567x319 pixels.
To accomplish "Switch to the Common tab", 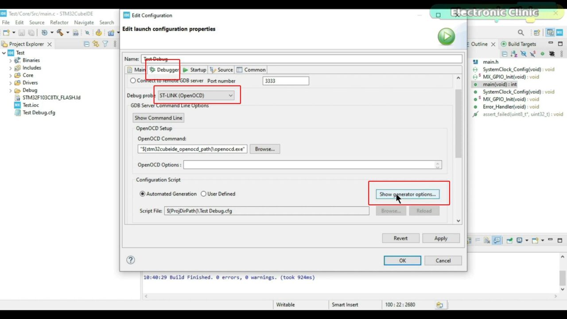I will 251,70.
